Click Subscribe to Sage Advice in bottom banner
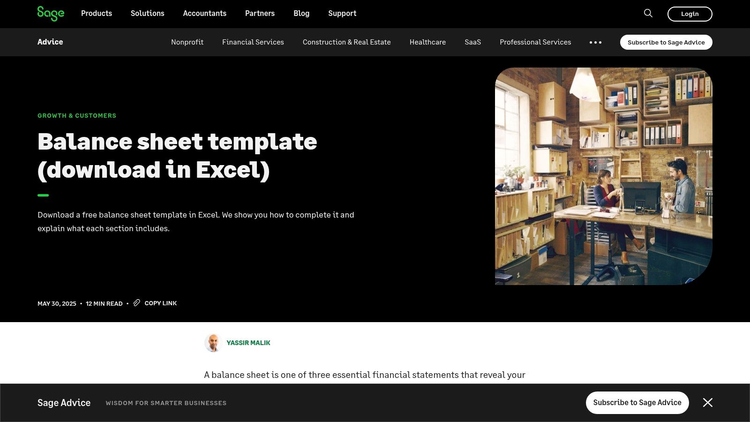Viewport: 750px width, 422px height. 637,402
